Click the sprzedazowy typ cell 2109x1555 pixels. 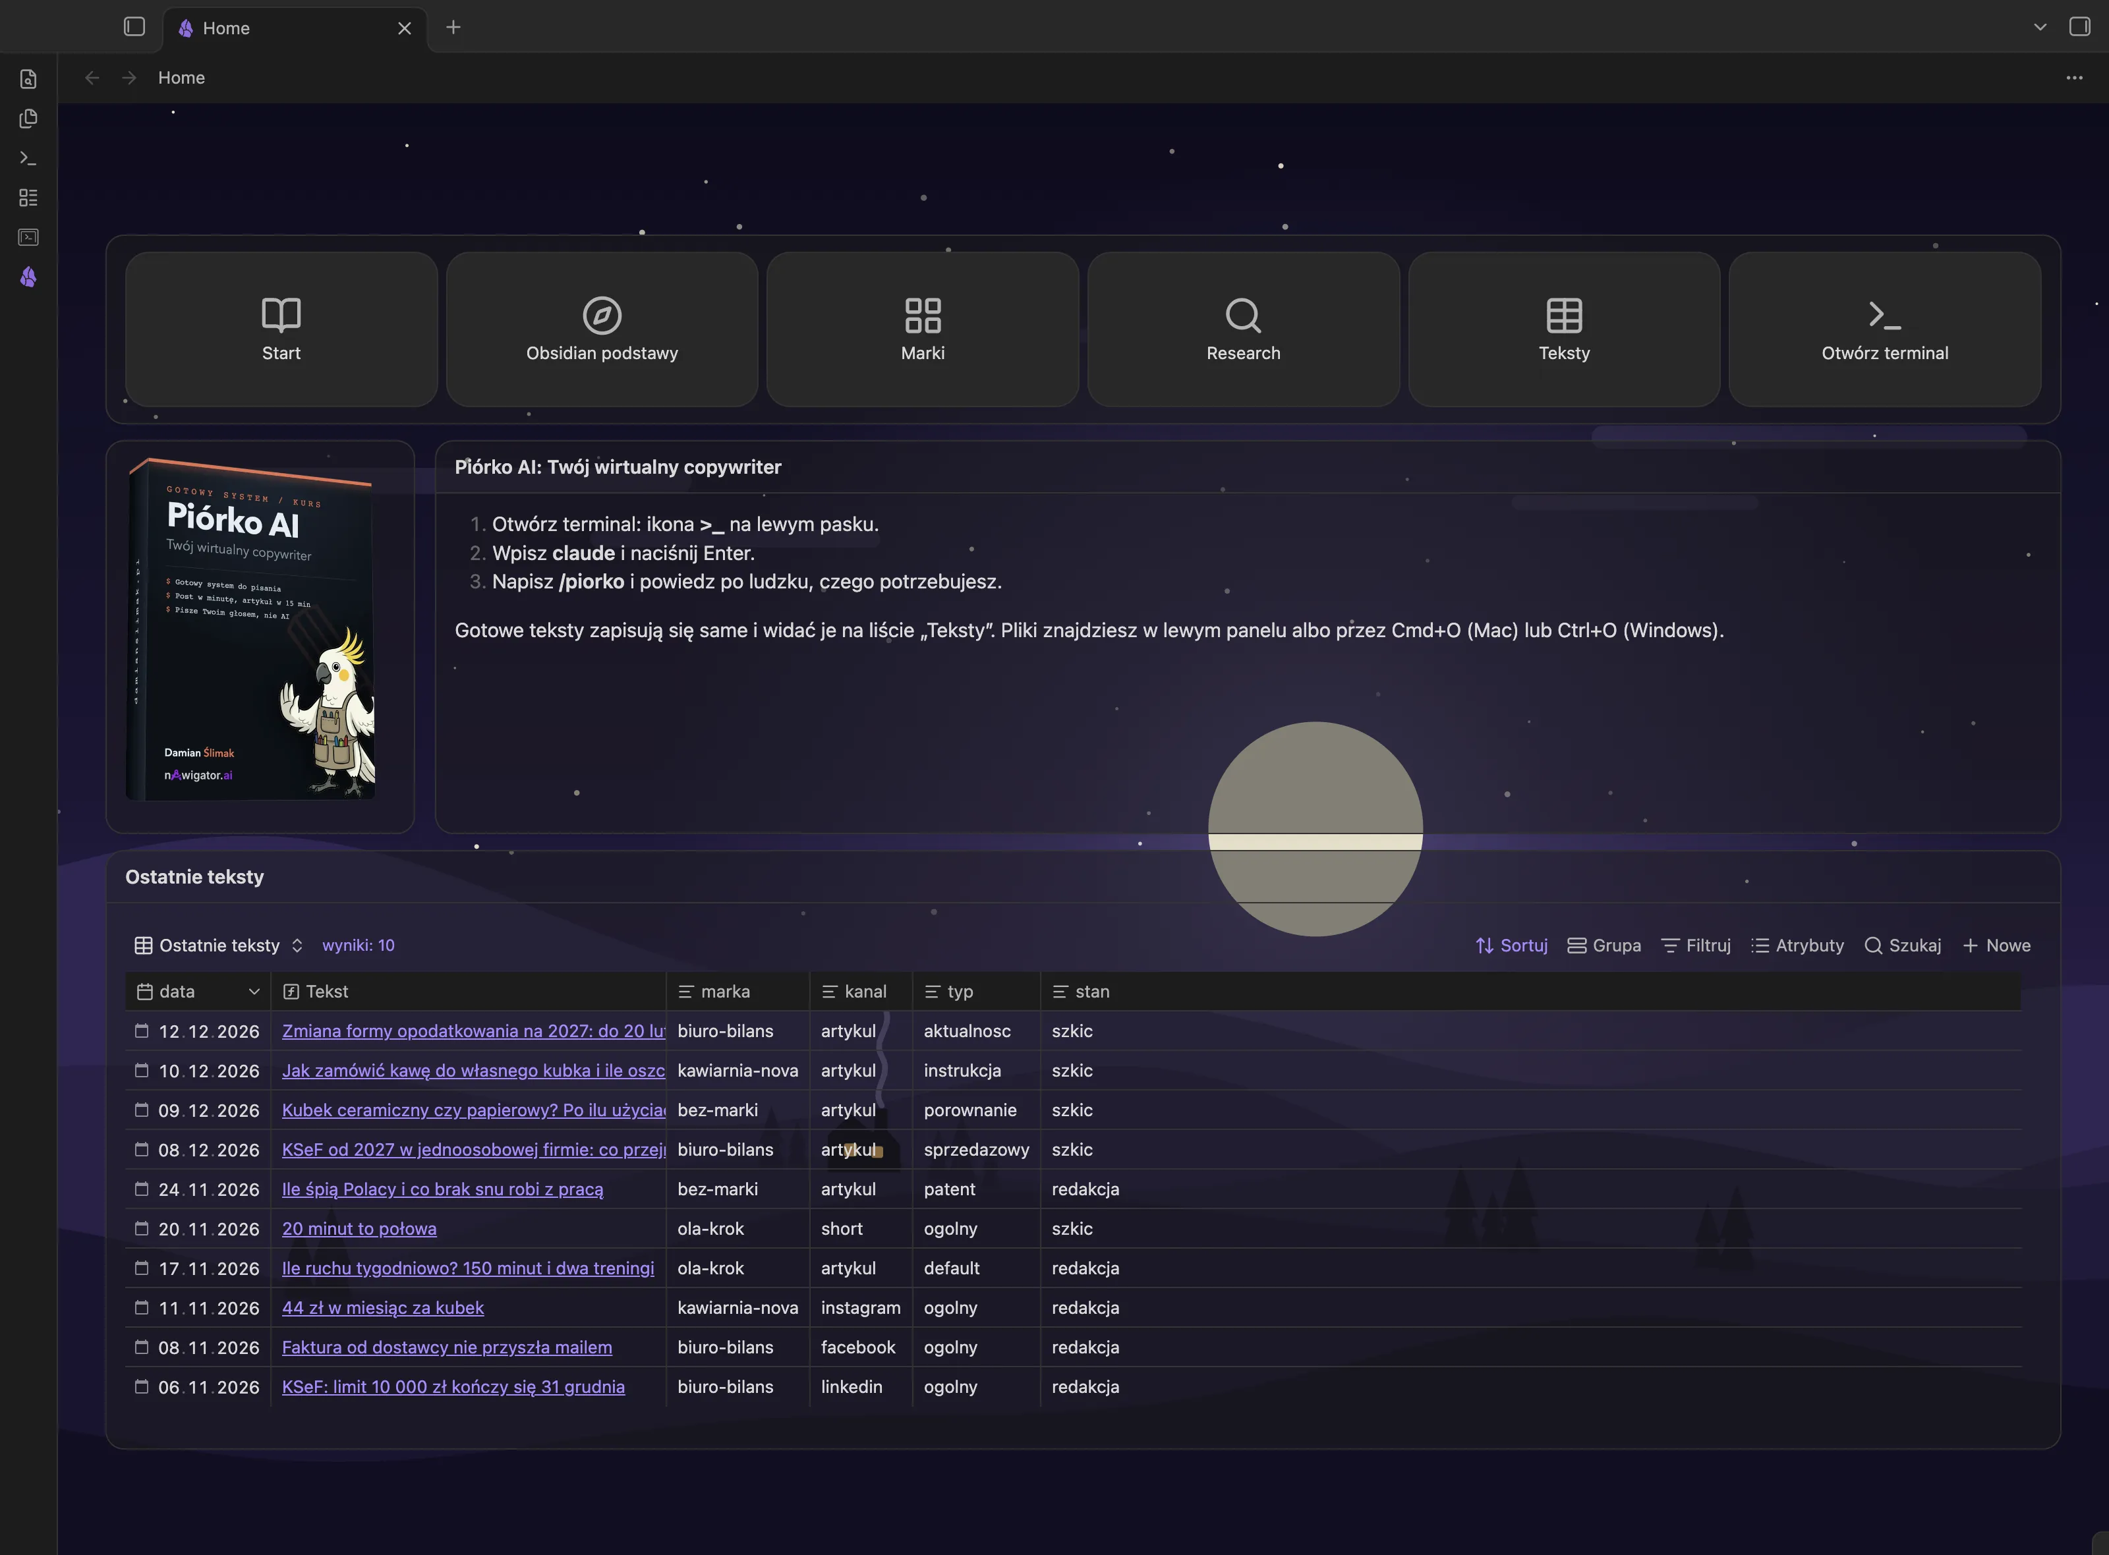976,1149
